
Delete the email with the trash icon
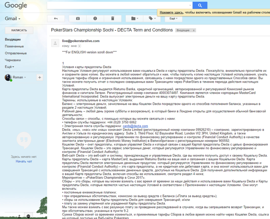(x=113, y=18)
